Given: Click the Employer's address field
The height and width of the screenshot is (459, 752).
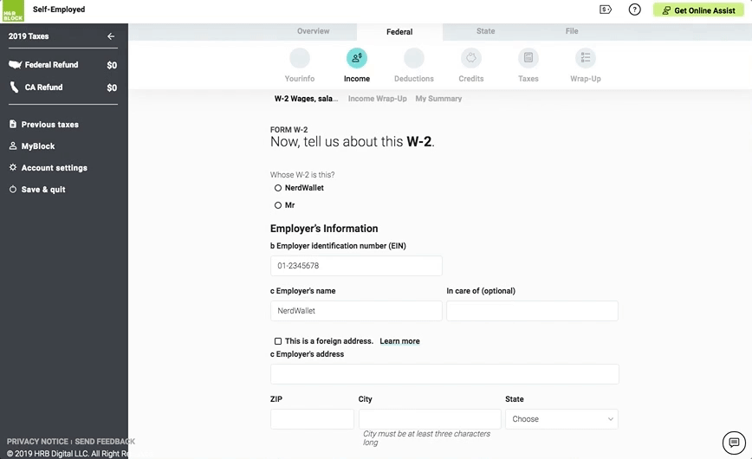Looking at the screenshot, I should coord(444,374).
